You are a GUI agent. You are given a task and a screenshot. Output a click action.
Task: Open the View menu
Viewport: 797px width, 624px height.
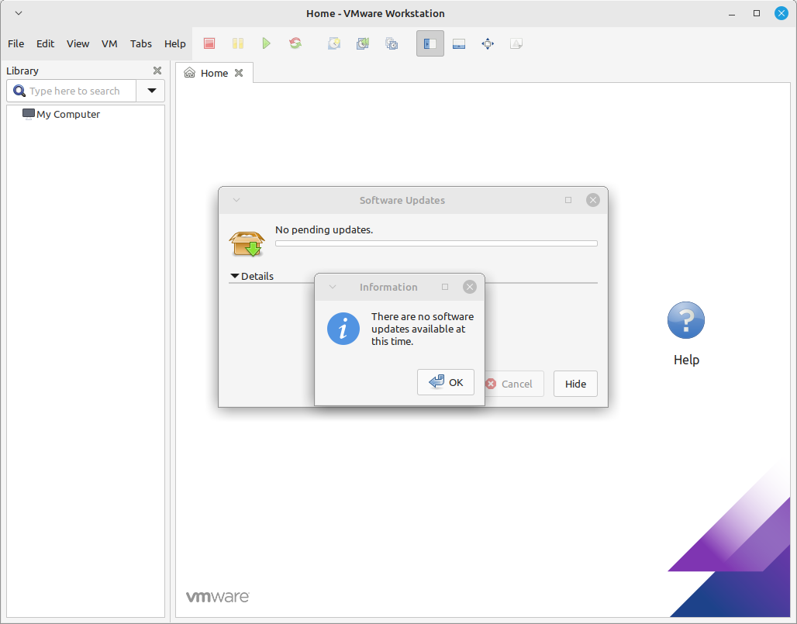(78, 43)
